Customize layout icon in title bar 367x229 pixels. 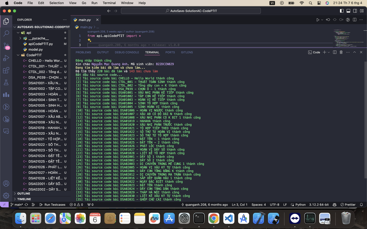tap(362, 11)
